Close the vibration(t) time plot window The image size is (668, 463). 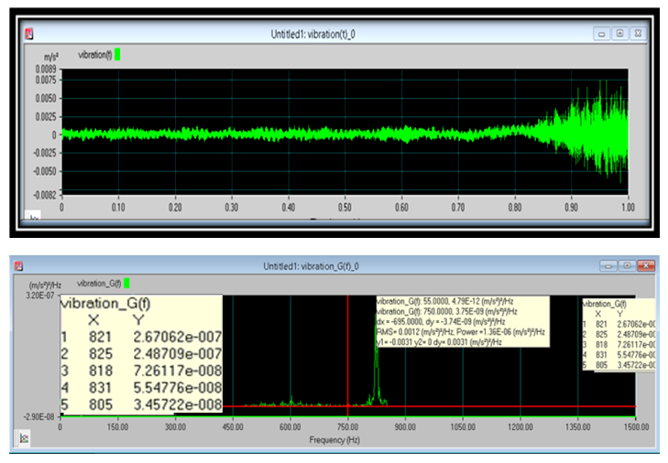point(637,34)
